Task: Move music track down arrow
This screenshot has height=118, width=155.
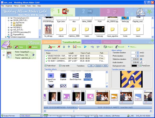Action: click(x=69, y=47)
